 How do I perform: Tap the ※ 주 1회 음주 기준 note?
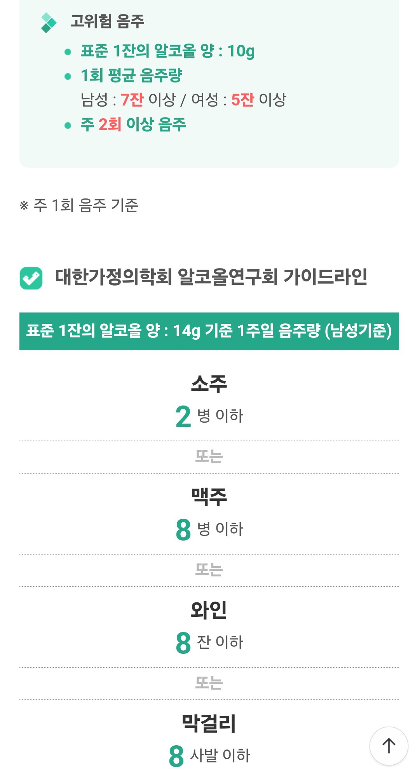pyautogui.click(x=79, y=205)
